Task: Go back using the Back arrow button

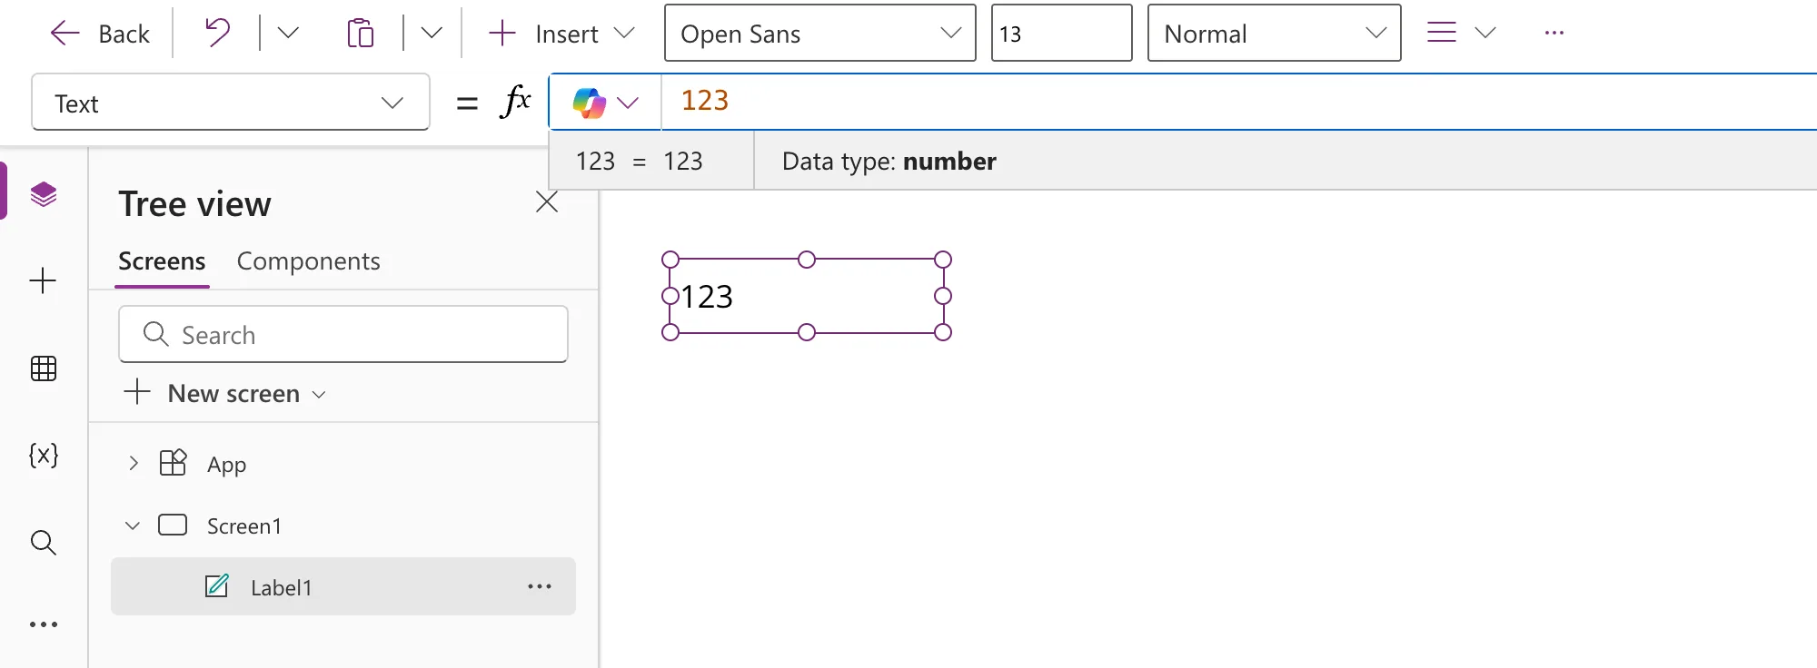Action: (100, 34)
